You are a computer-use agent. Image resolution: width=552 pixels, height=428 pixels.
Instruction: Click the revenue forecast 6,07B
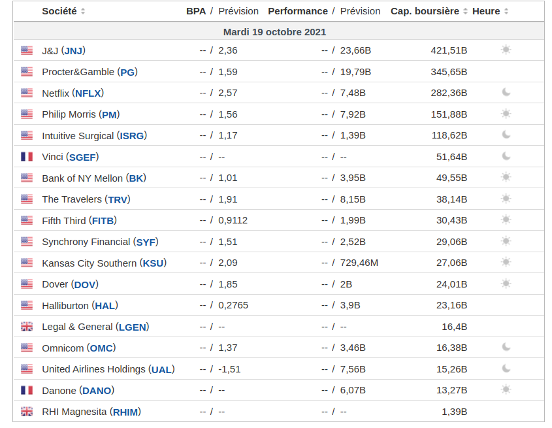[353, 390]
